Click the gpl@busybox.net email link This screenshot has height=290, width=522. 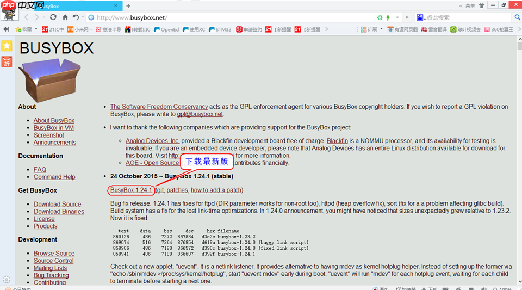click(x=200, y=114)
